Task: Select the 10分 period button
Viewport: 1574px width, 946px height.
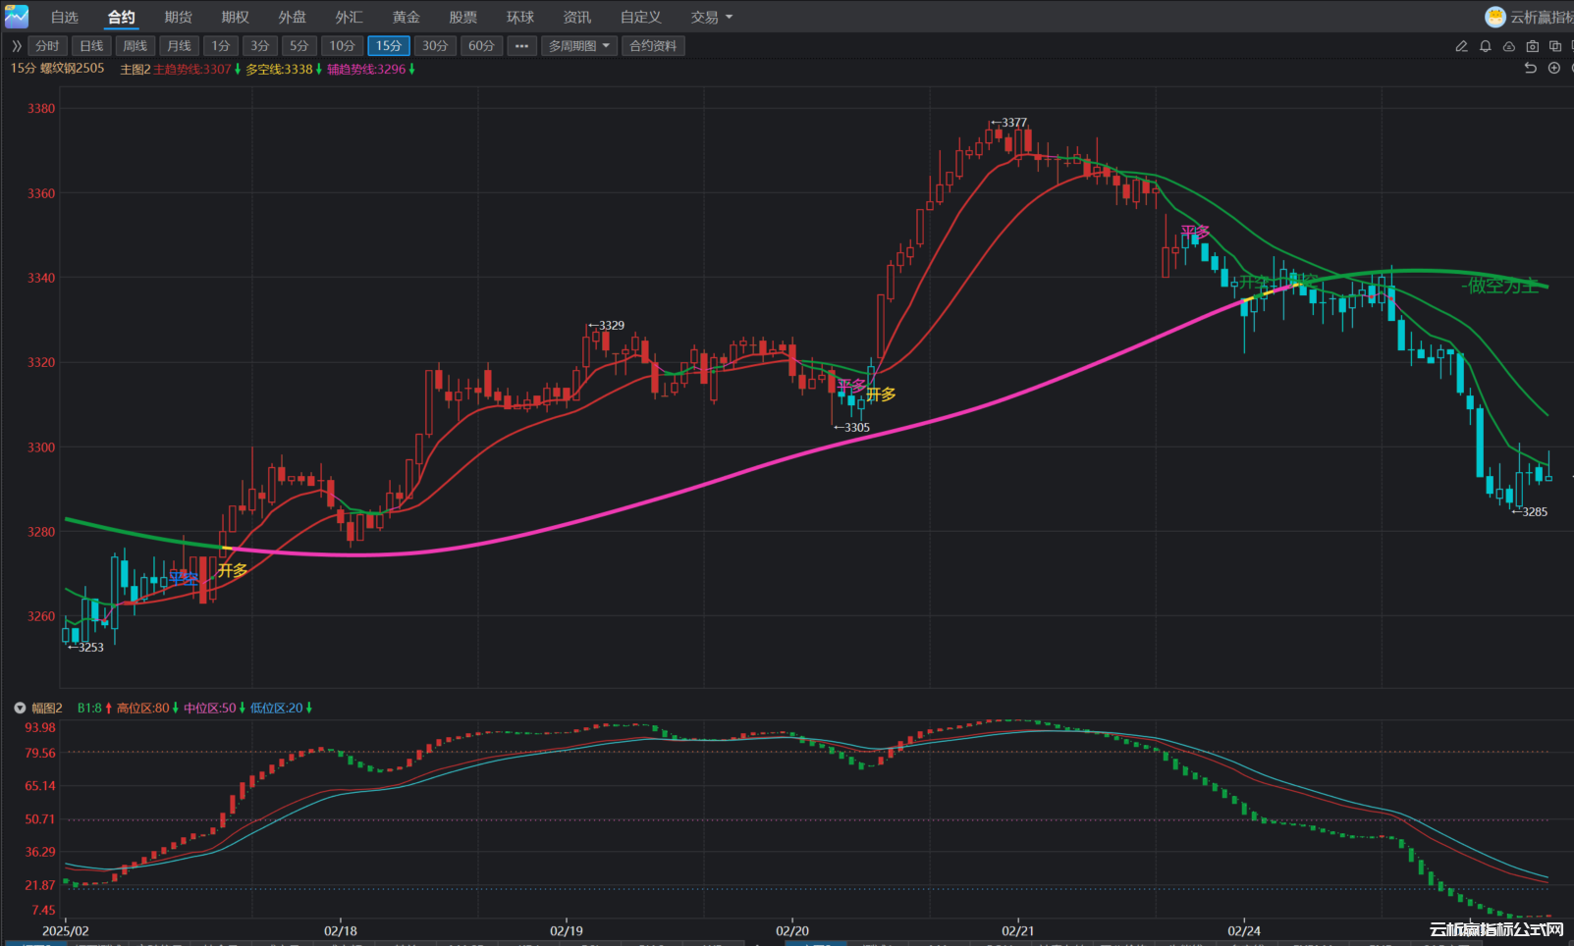Action: coord(342,46)
